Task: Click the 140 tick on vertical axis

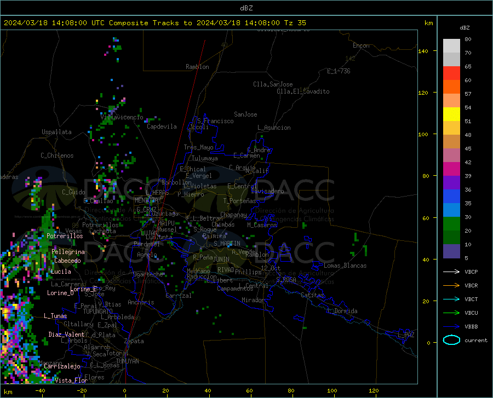Action: click(423, 51)
